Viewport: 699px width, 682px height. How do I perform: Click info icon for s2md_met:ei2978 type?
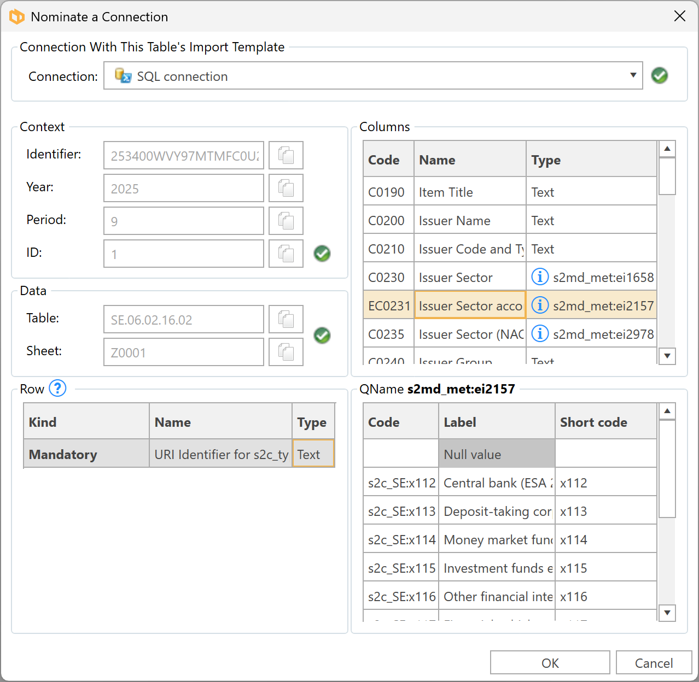[540, 334]
